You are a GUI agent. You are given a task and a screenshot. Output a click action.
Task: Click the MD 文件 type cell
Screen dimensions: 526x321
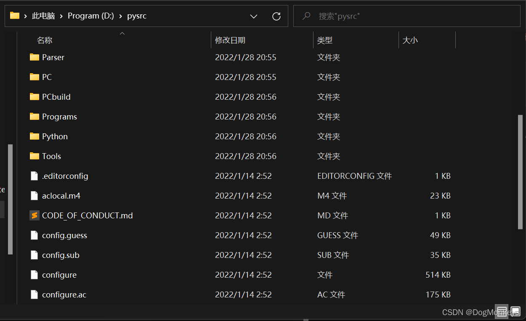point(332,215)
